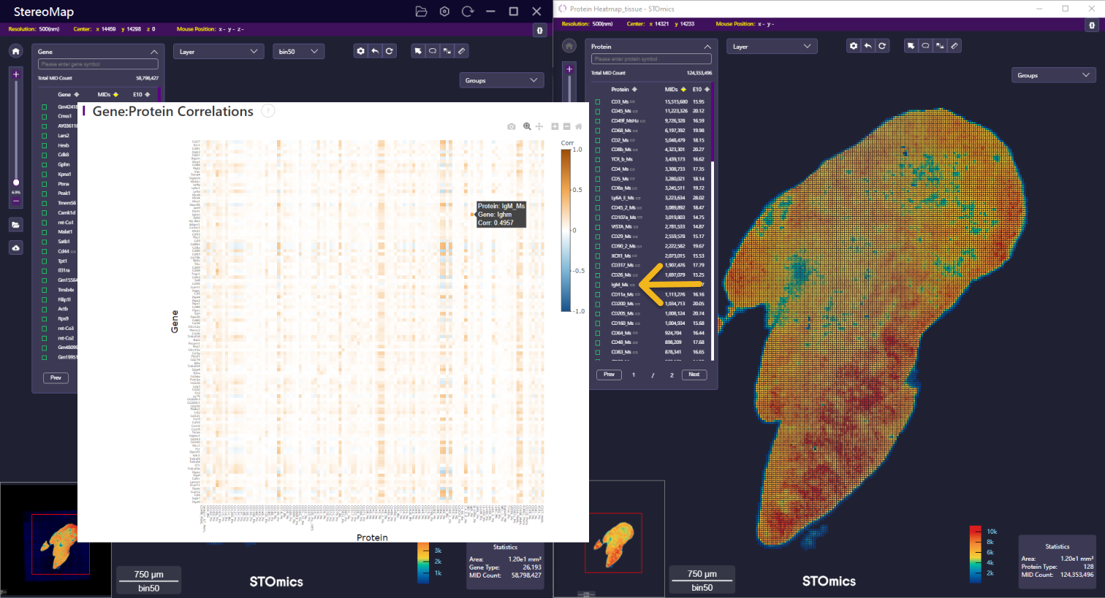Image resolution: width=1105 pixels, height=598 pixels.
Task: Enable the IgM_Ms protein checkbox
Action: (598, 285)
